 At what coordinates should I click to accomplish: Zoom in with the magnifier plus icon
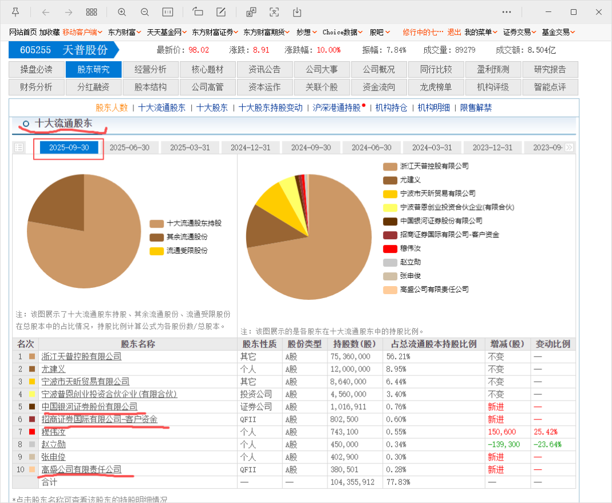click(122, 12)
